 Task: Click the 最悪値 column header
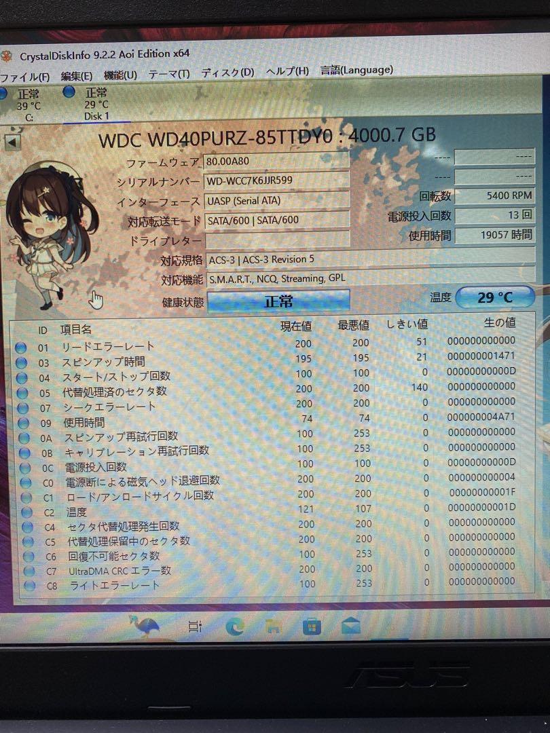(354, 325)
